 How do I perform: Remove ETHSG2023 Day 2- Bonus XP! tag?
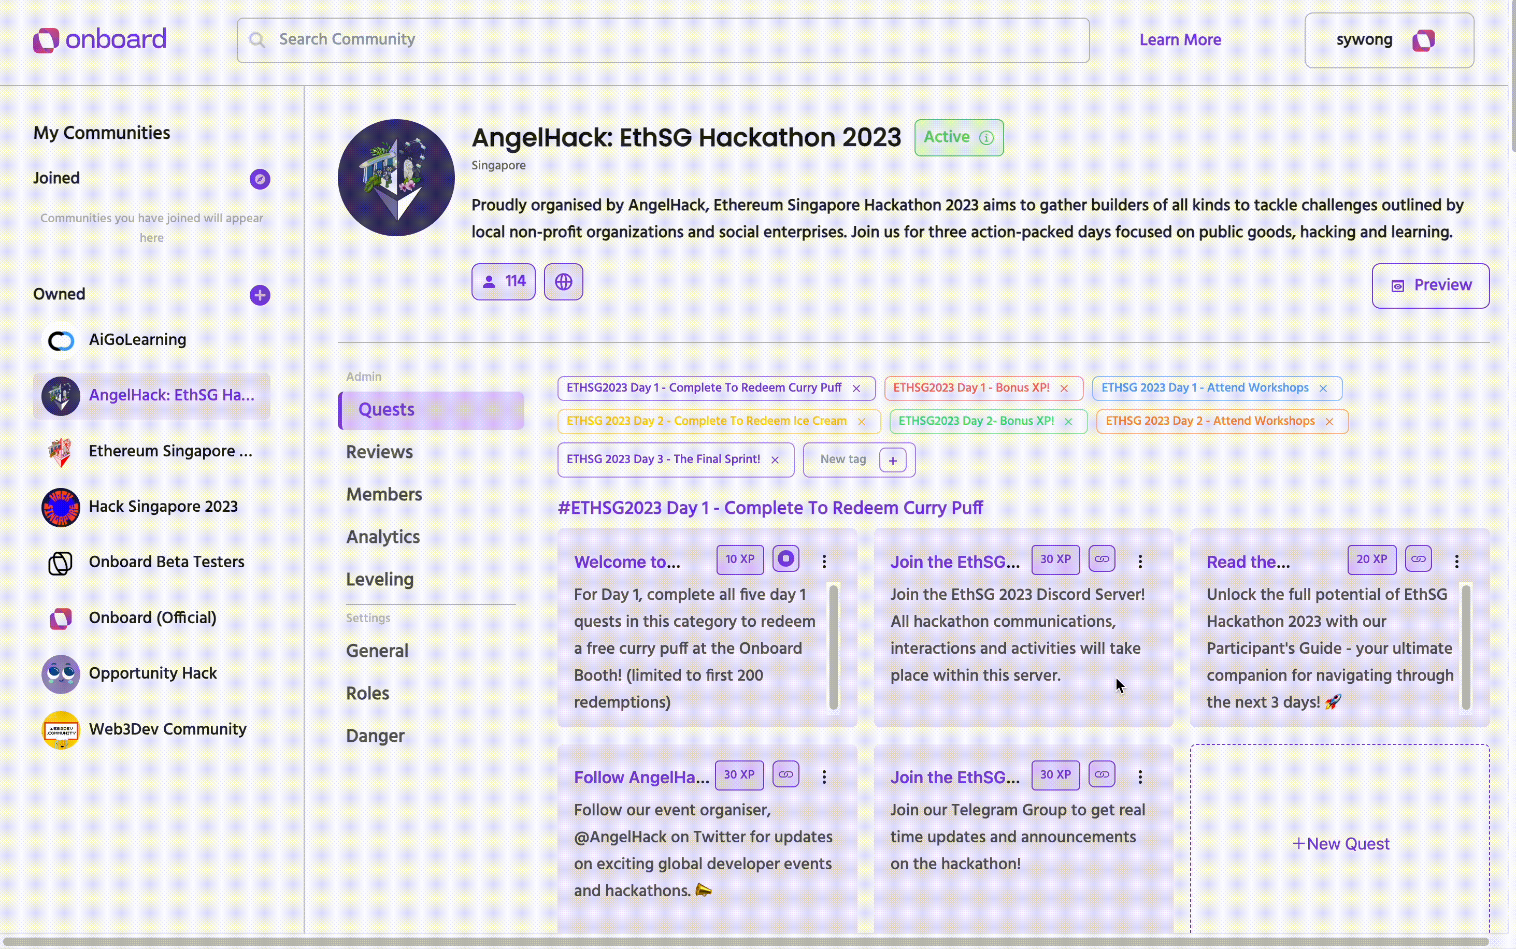(1068, 422)
